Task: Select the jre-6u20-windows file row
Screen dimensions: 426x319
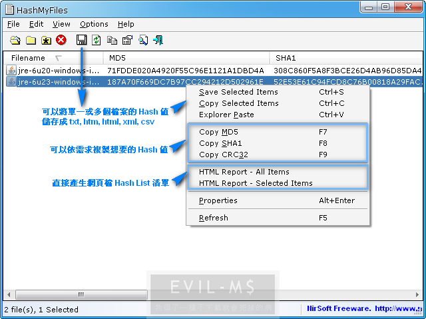Action: click(214, 71)
